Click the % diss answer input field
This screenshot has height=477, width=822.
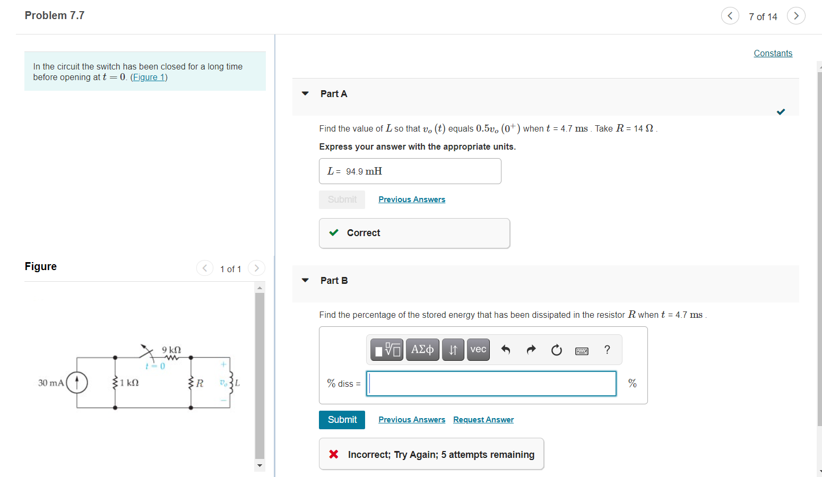click(x=491, y=384)
